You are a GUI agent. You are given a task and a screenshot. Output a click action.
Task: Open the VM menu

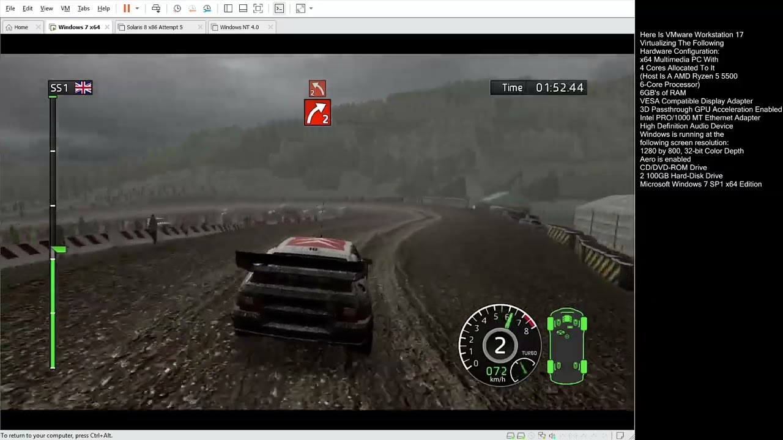[x=65, y=9]
